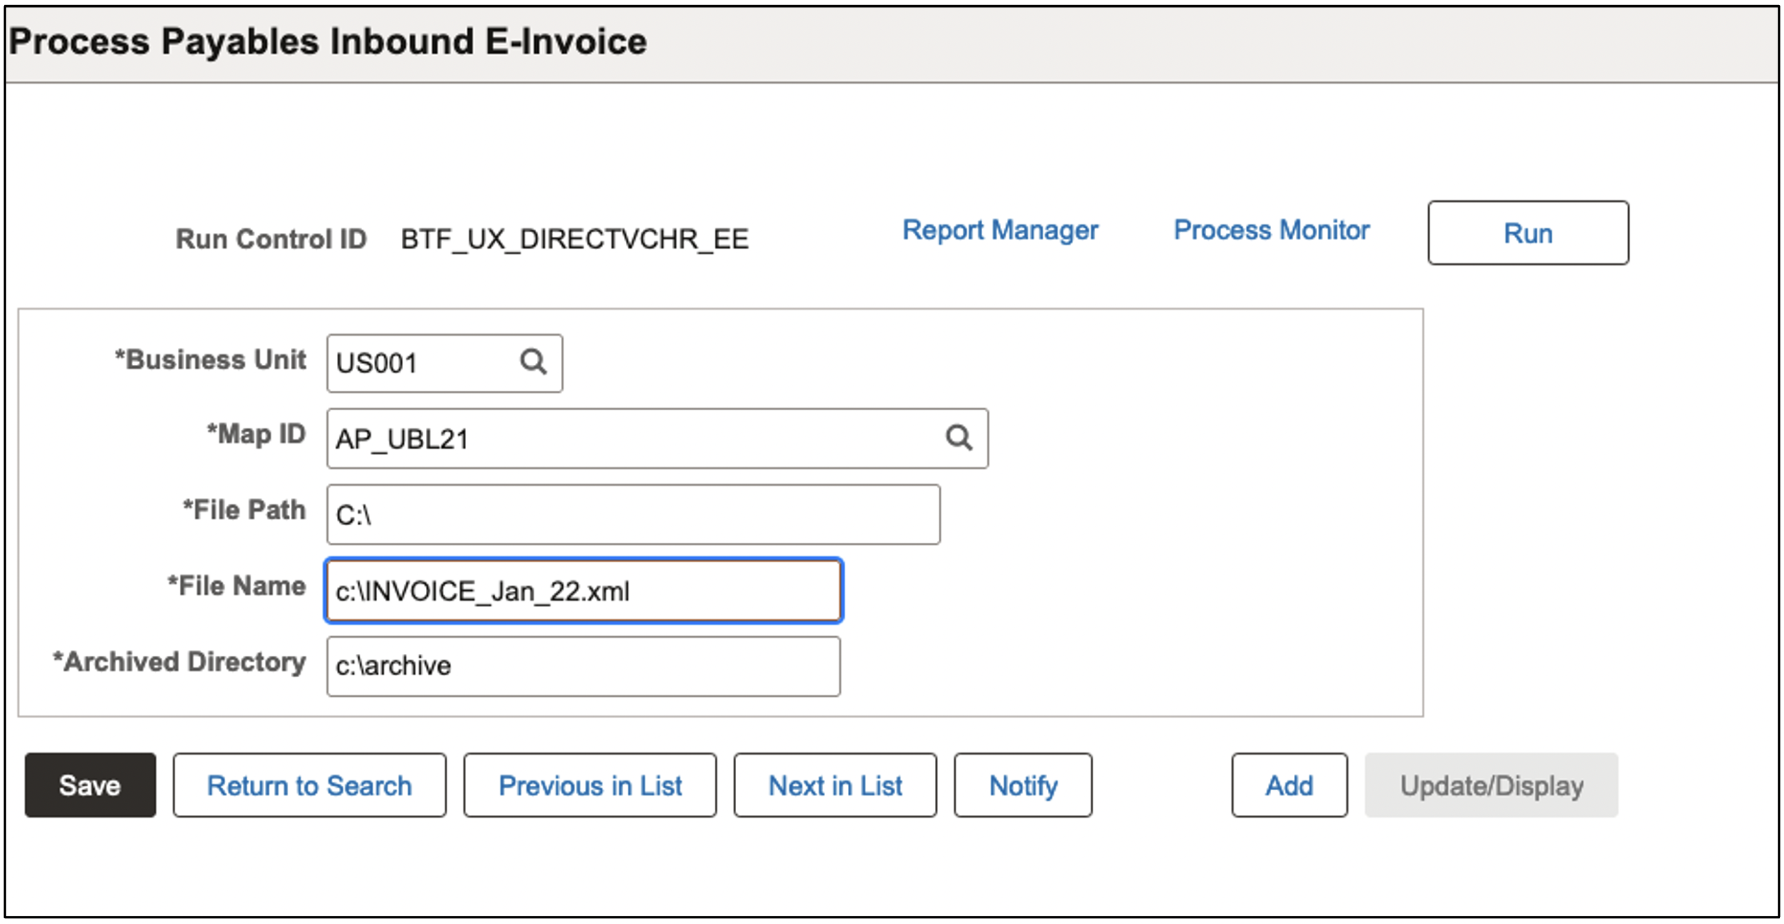
Task: Click the Archived Directory field showing c:\archive
Action: coord(582,665)
